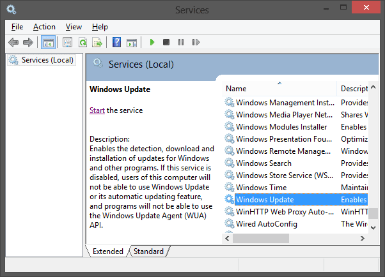The height and width of the screenshot is (277, 385).
Task: Open the Help question mark icon
Action: (x=116, y=42)
